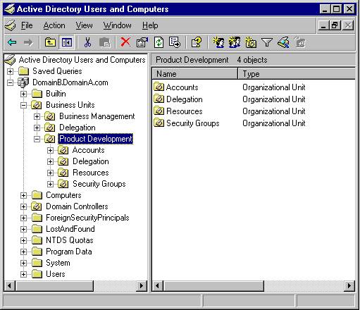The height and width of the screenshot is (310, 360).
Task: Select Security Groups in the right pane list
Action: pyautogui.click(x=192, y=123)
